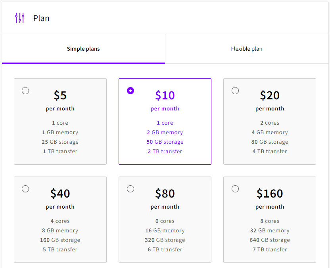Choose the $80 per month plan card

coord(165,220)
